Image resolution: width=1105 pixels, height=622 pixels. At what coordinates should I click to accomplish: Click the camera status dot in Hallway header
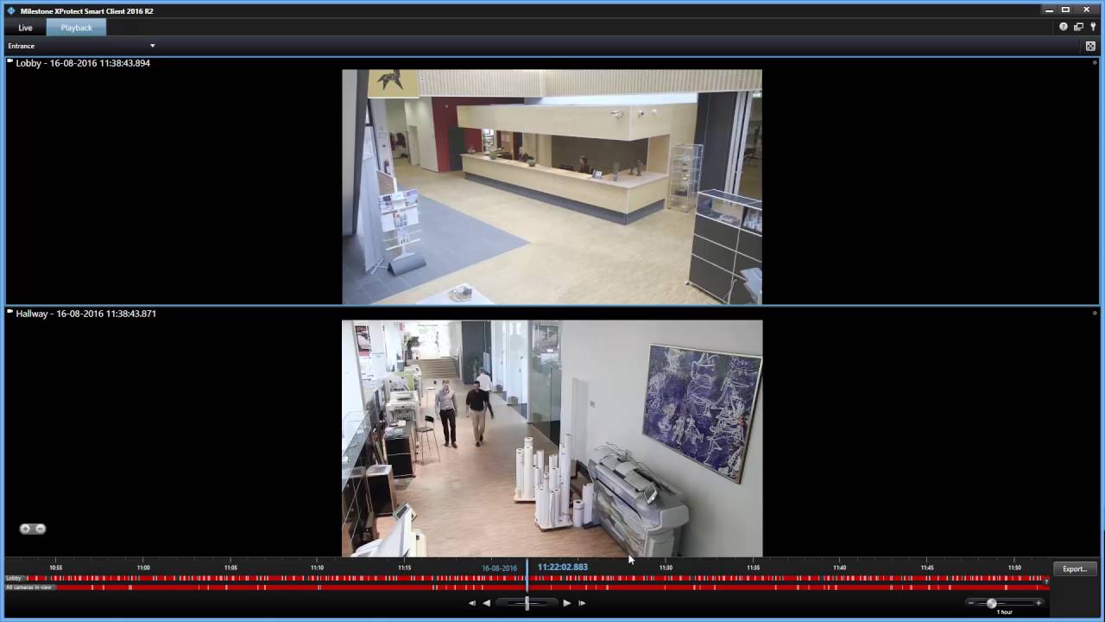pyautogui.click(x=1095, y=314)
